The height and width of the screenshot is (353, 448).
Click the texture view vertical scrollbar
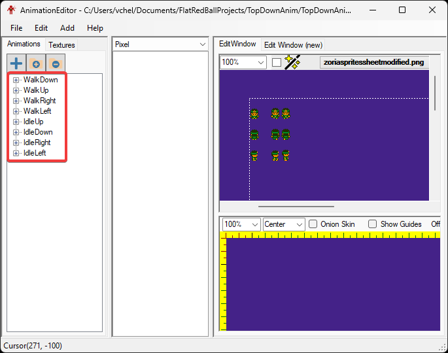[x=436, y=92]
